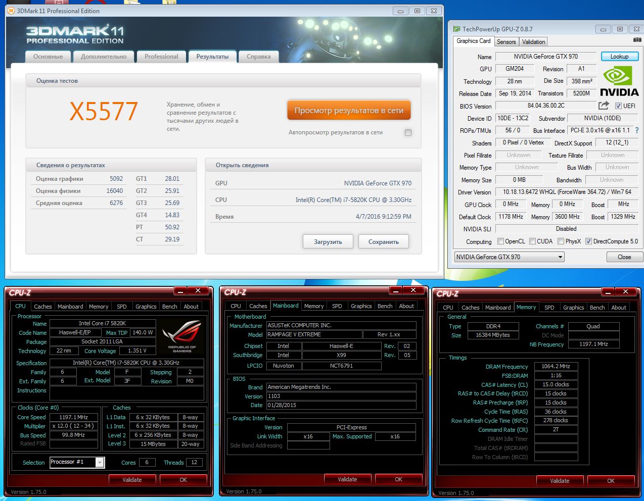The width and height of the screenshot is (644, 501).
Task: Click the Device ID field 10DE - 13C2
Action: pos(513,118)
